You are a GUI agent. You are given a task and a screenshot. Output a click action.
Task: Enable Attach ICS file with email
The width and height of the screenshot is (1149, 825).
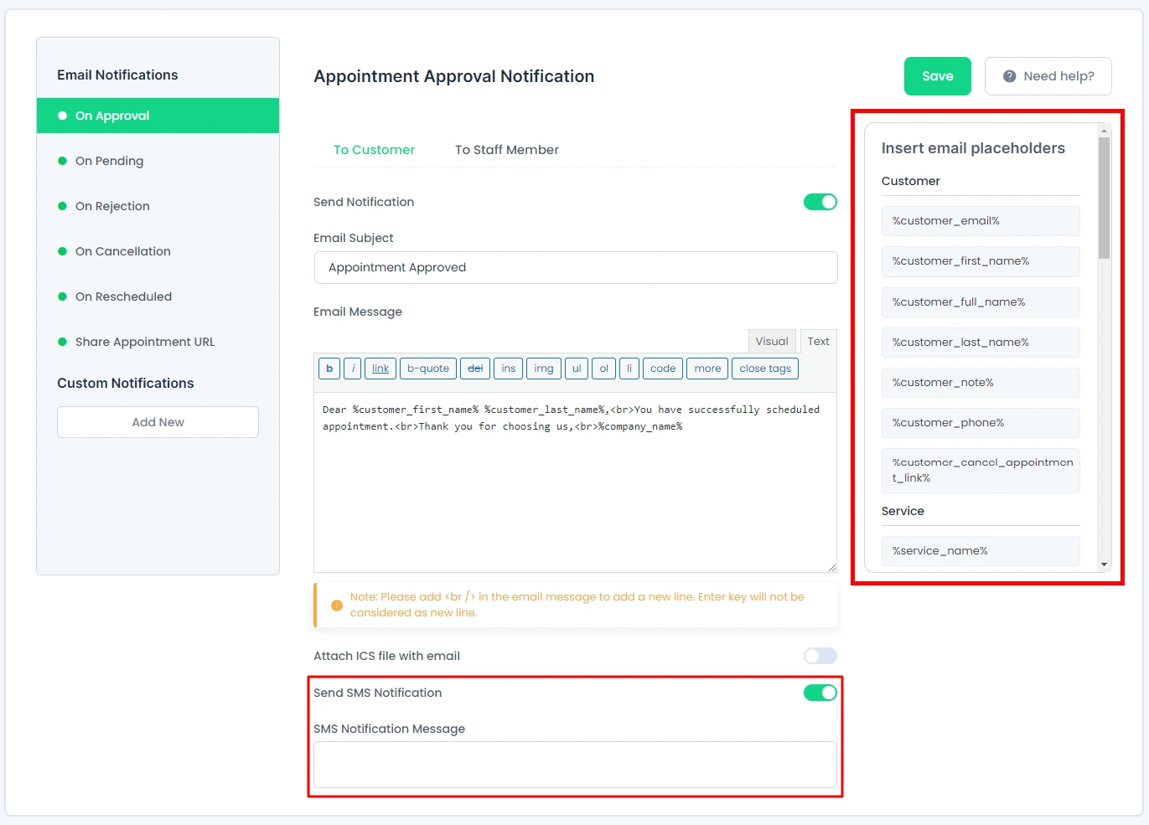pyautogui.click(x=820, y=656)
